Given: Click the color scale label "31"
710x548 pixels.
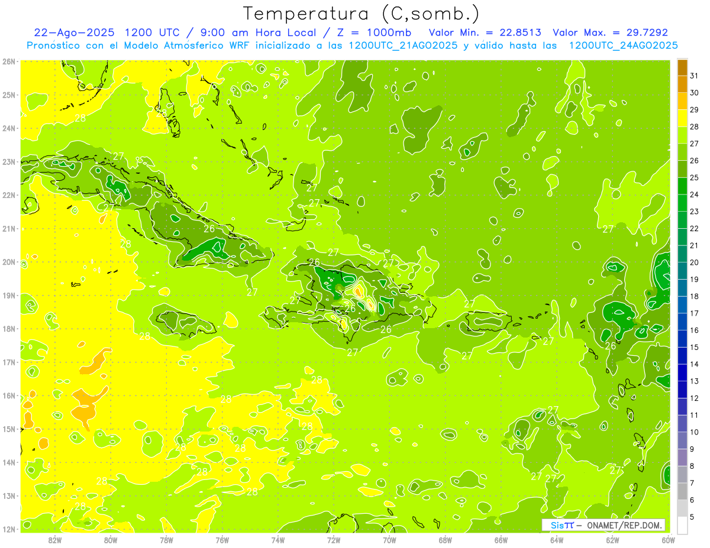Looking at the screenshot, I should click(x=694, y=76).
